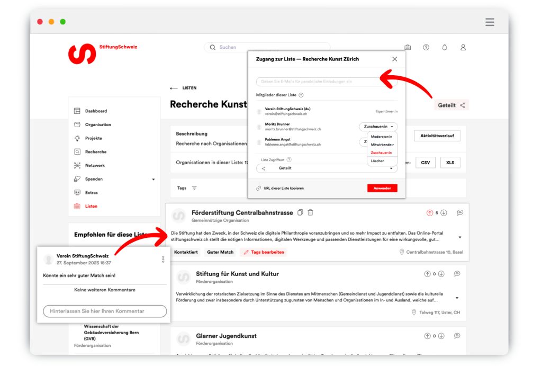Open the hamburger menu at top right
Screen dimensions: 542x366
tap(490, 22)
